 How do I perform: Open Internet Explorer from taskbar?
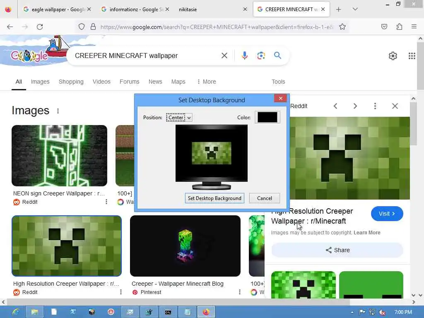pos(15,312)
